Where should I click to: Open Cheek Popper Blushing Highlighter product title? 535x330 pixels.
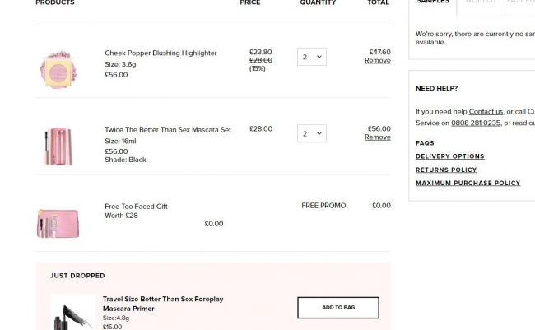tap(160, 53)
